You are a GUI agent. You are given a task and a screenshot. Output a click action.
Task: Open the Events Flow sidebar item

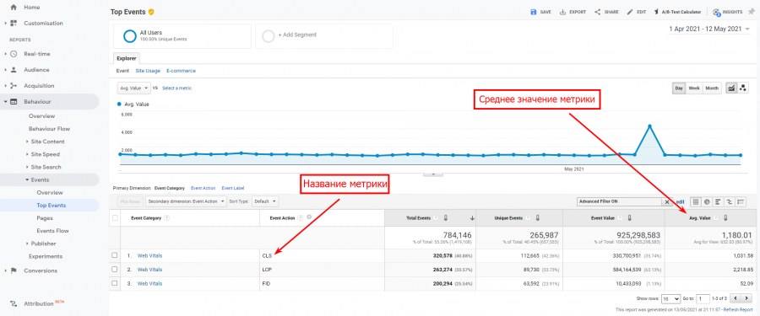(x=52, y=231)
